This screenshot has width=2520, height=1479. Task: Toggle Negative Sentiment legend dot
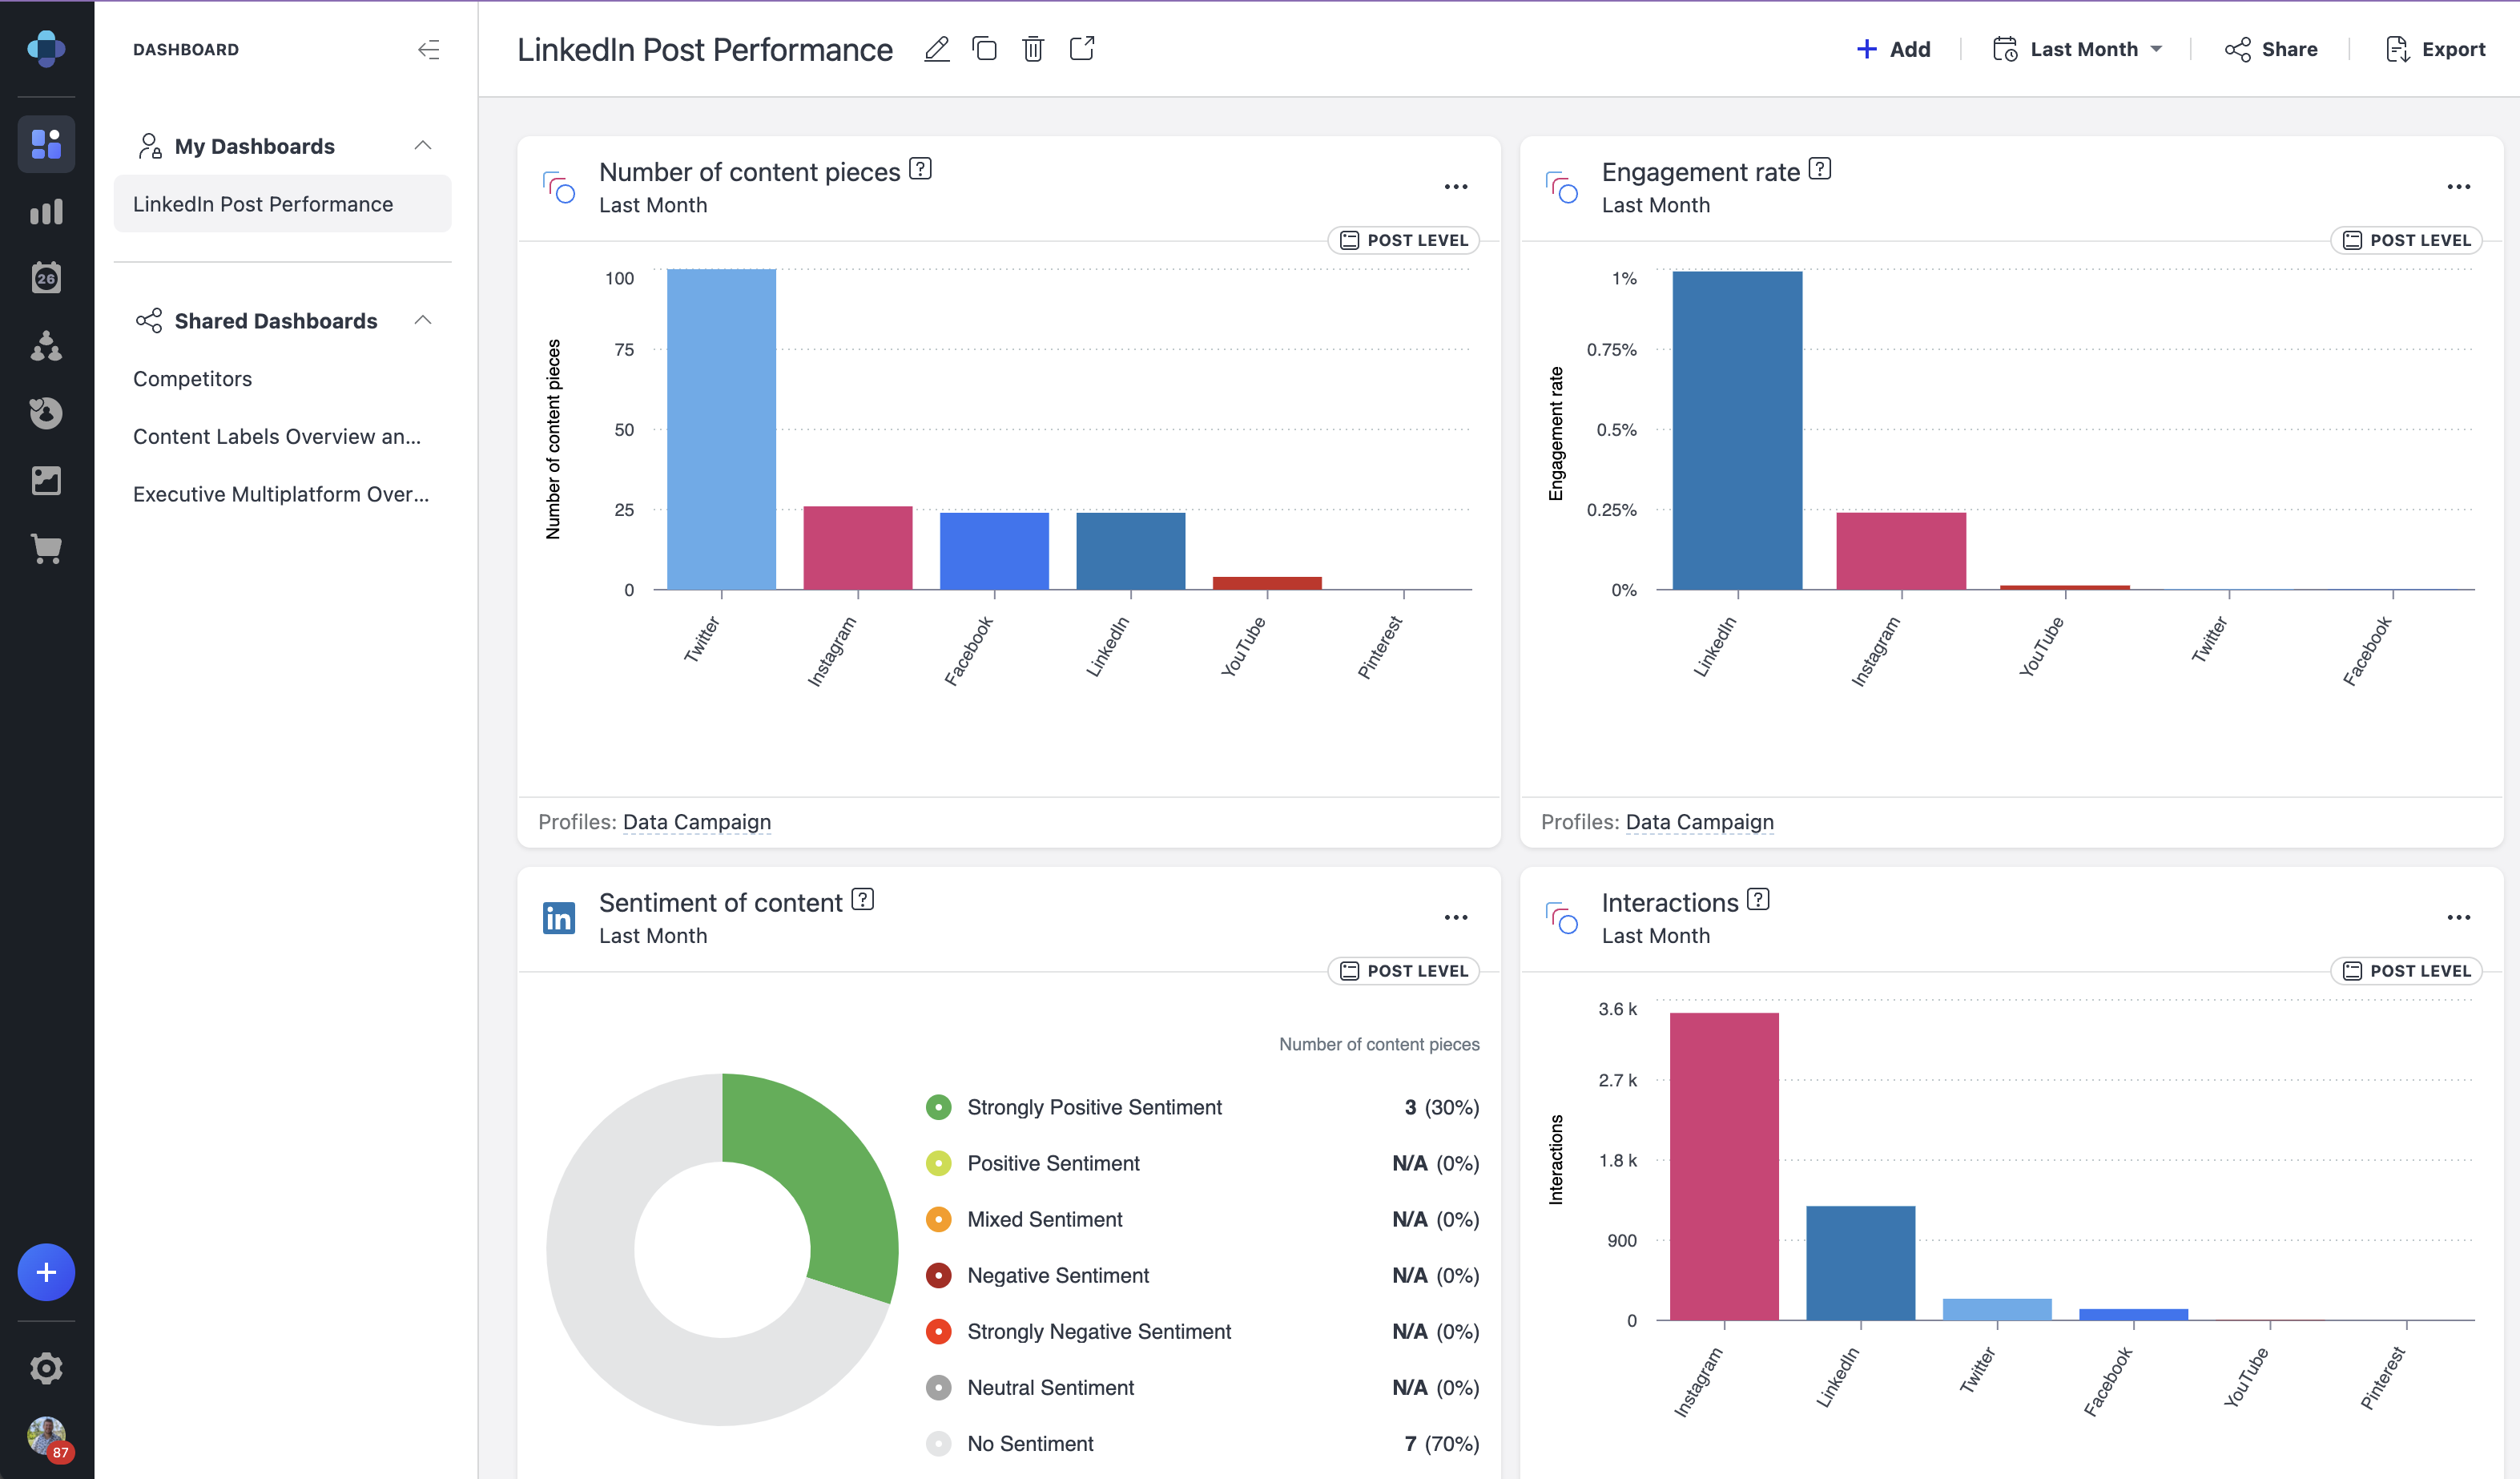pos(938,1275)
